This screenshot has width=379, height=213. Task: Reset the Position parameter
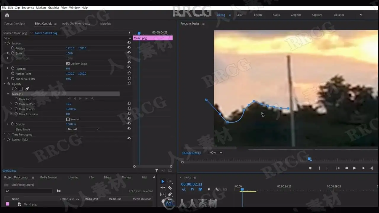pyautogui.click(x=129, y=48)
